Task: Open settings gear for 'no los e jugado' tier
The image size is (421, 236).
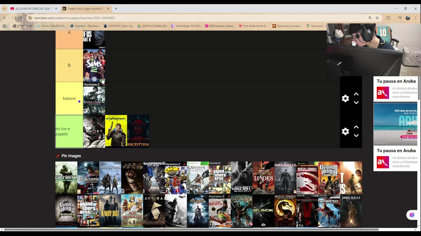Action: click(345, 131)
